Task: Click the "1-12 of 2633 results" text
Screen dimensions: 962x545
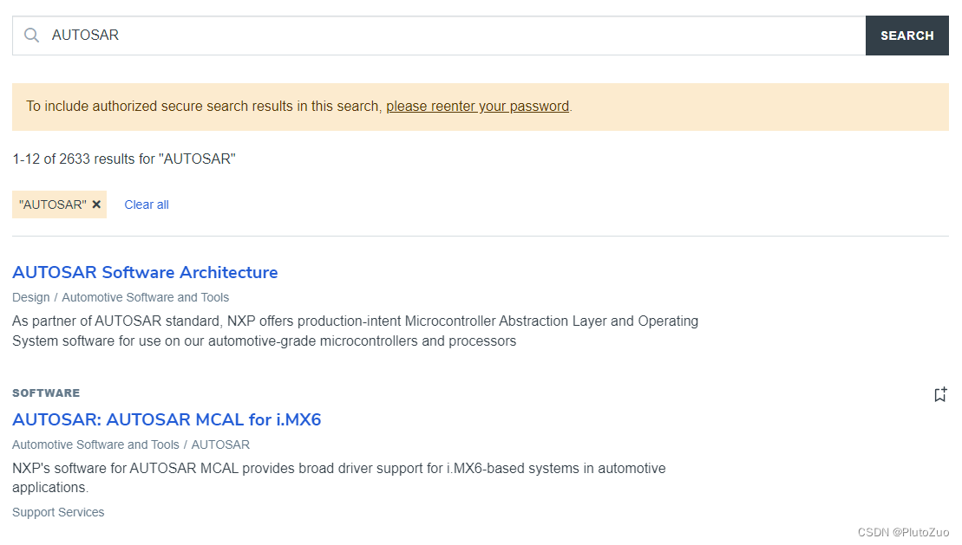Action: (124, 159)
